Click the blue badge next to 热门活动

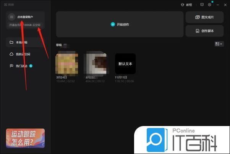31,66
